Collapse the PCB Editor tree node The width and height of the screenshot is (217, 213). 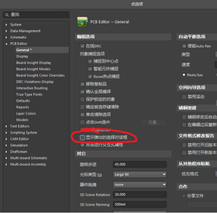point(6,44)
